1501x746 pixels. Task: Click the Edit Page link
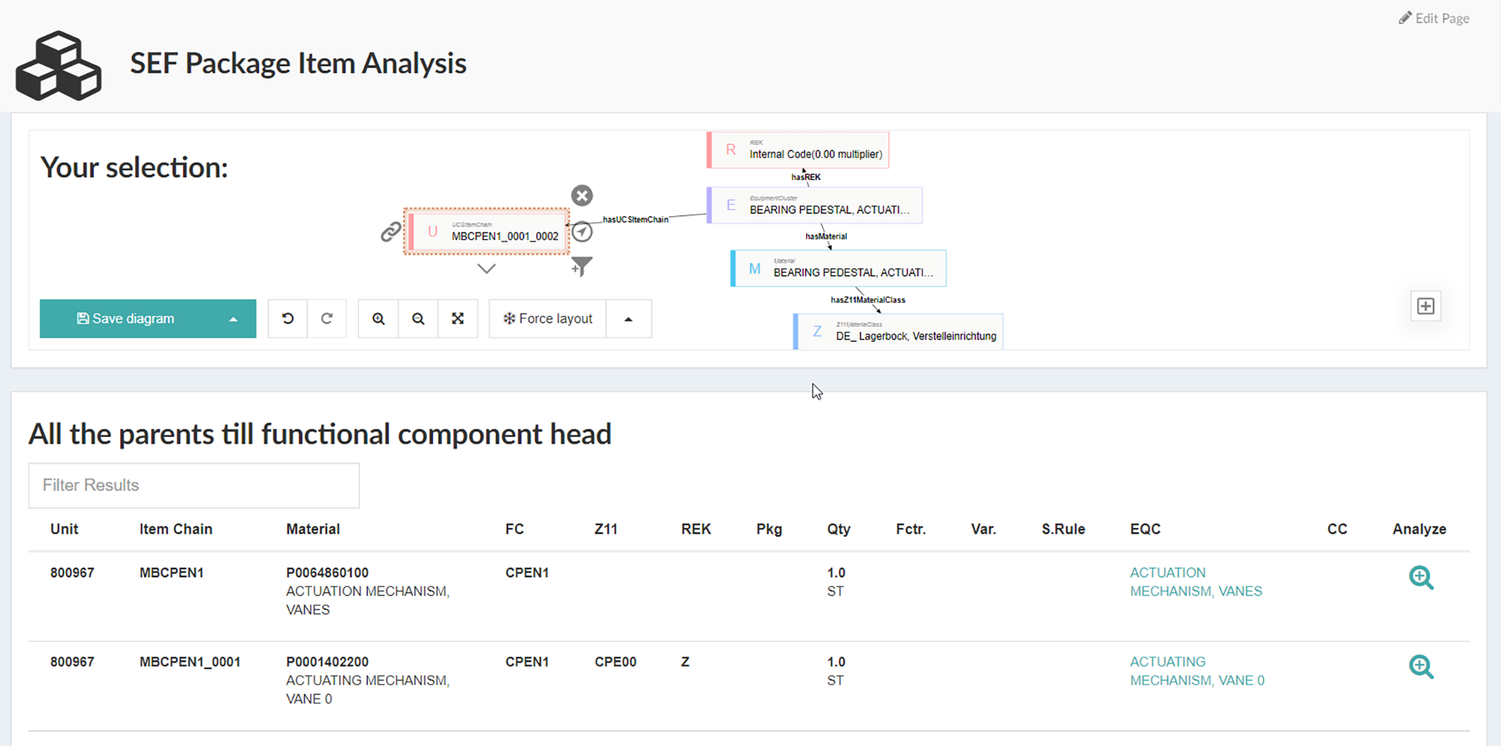(1433, 18)
